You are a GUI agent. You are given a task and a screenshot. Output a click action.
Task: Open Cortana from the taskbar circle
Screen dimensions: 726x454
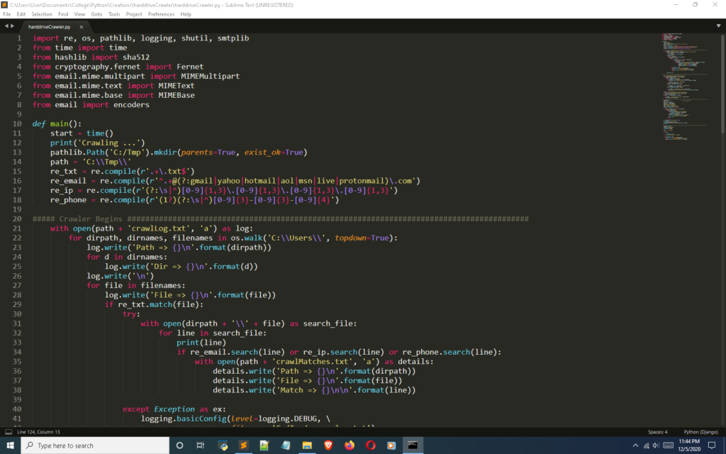click(x=179, y=445)
